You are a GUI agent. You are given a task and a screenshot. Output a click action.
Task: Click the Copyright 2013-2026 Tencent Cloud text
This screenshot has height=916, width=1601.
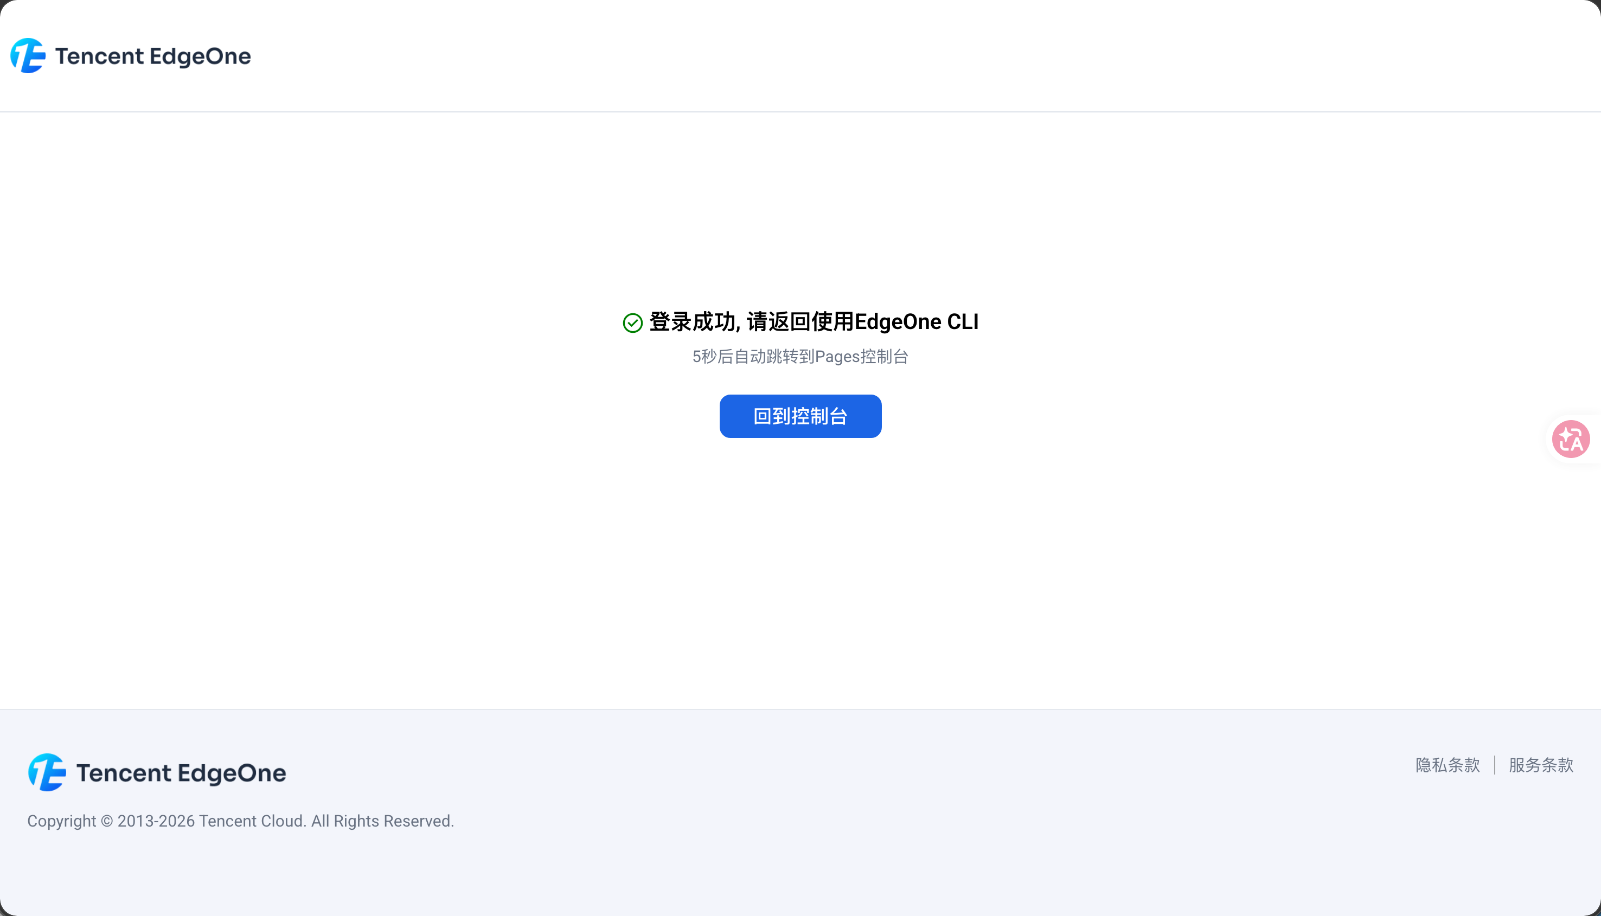[x=240, y=821]
